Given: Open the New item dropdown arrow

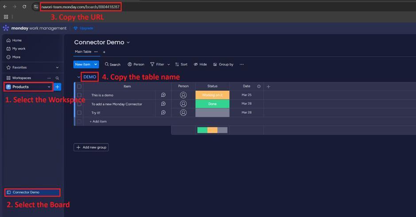Looking at the screenshot, I should pos(96,65).
